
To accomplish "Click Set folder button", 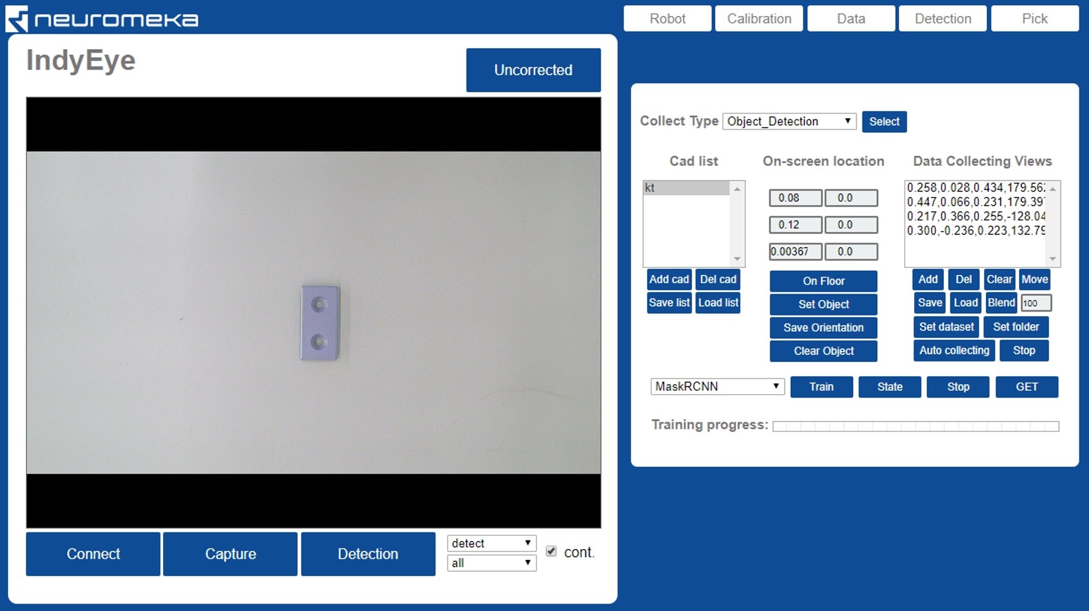I will tap(1016, 327).
